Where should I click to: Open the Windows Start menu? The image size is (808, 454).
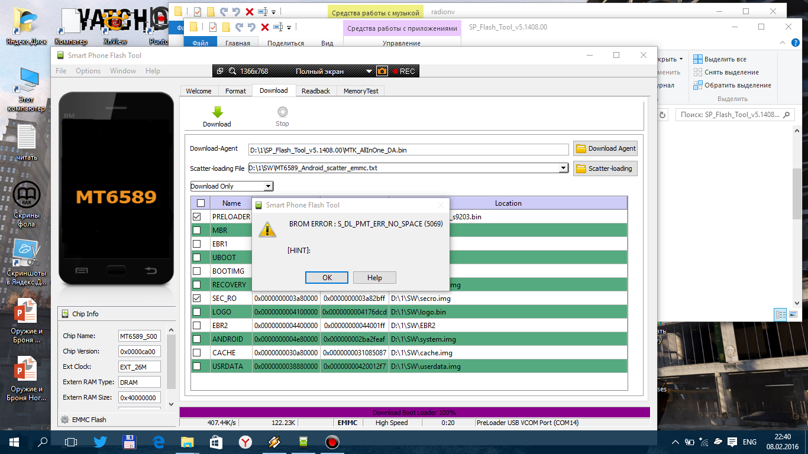pyautogui.click(x=14, y=442)
